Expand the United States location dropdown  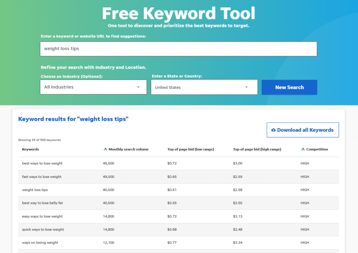(205, 87)
